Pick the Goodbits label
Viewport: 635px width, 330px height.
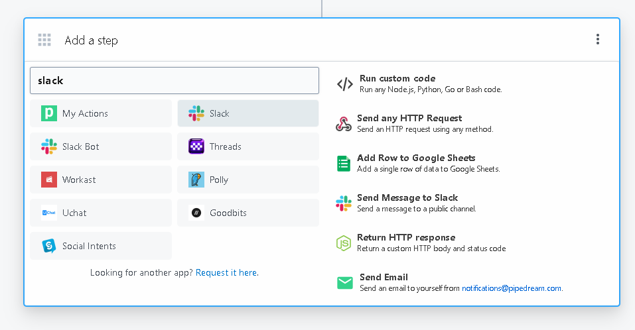[228, 213]
